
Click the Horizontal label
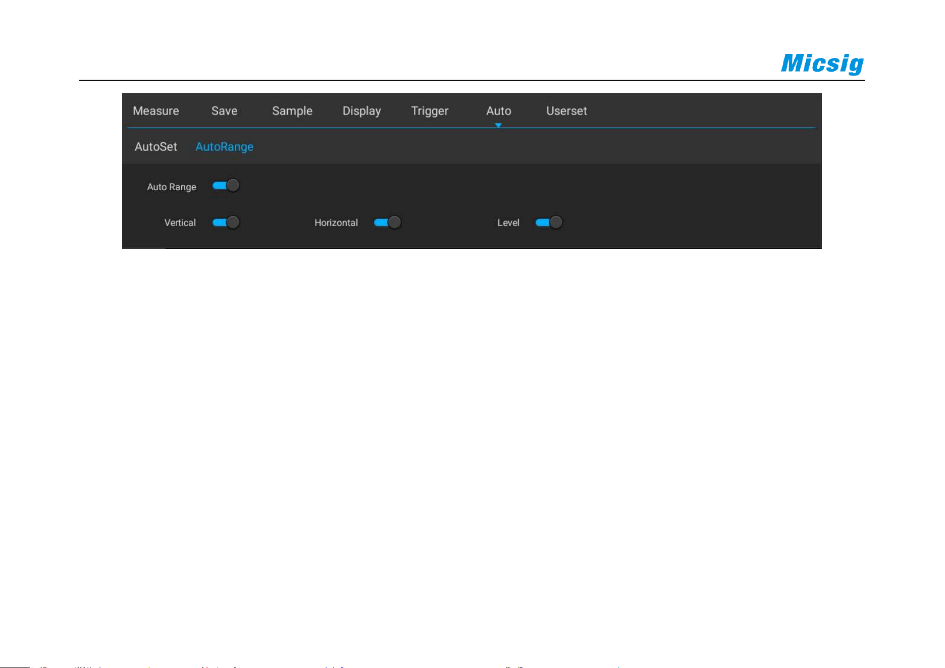pos(336,222)
